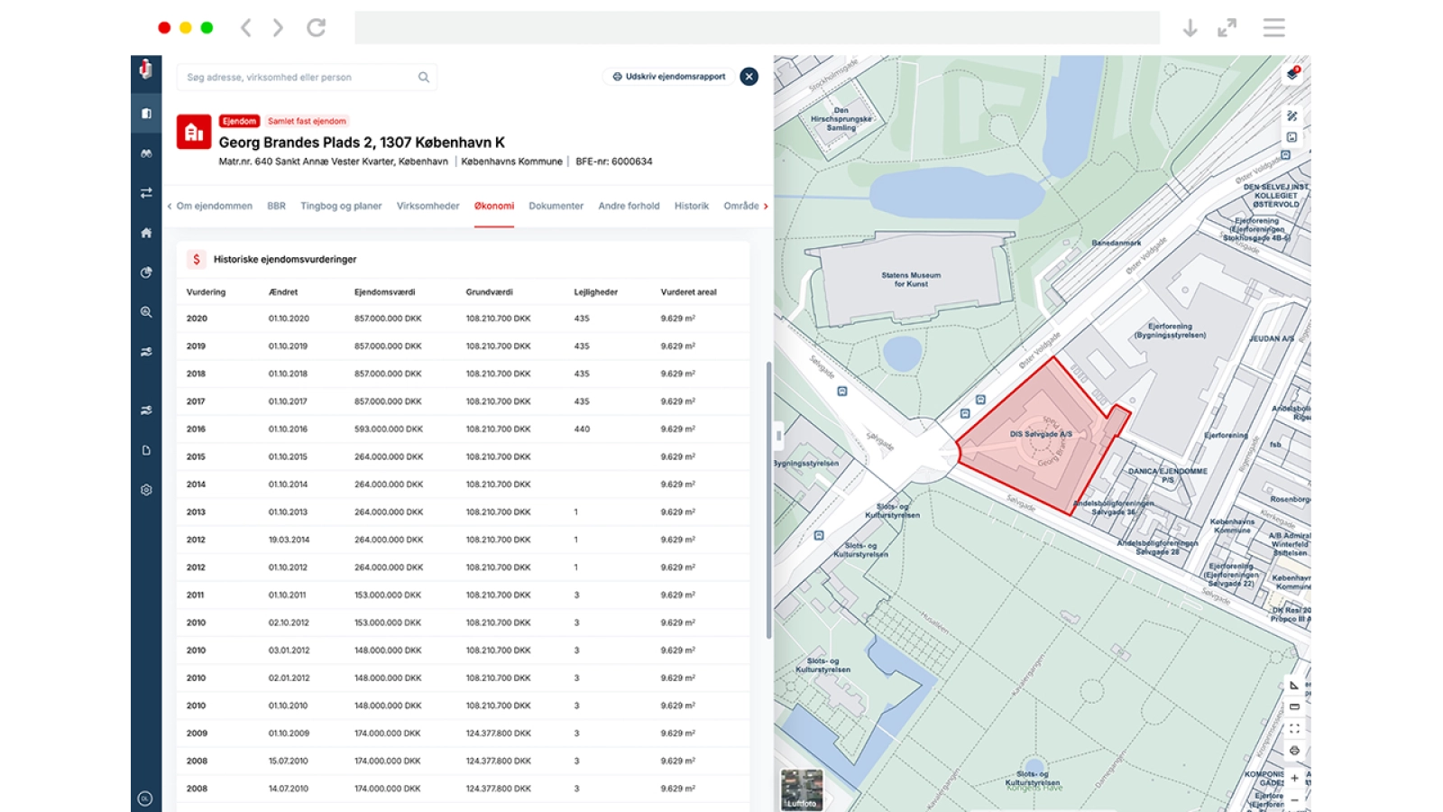Click Udskriv ejendomsrapport button
Viewport: 1443px width, 812px height.
coord(668,77)
